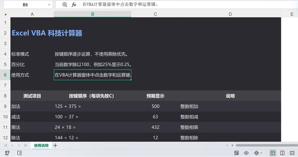This screenshot has height=157, width=298.
Task: Go to last sheet arrow
Action: click(25, 145)
